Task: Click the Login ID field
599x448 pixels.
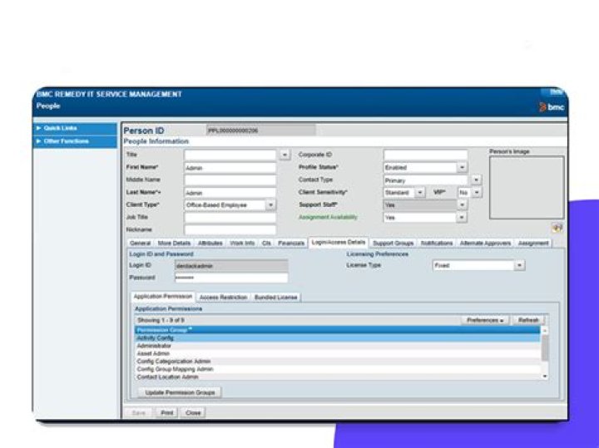Action: (231, 266)
